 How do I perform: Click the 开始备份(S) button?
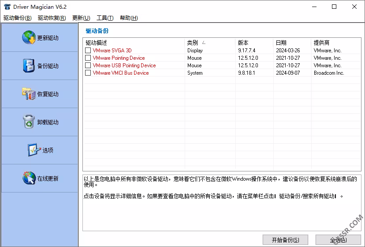coord(285,240)
